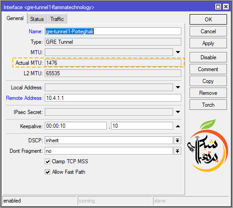Click the orange fruit logo image
The image size is (233, 208).
208,146
